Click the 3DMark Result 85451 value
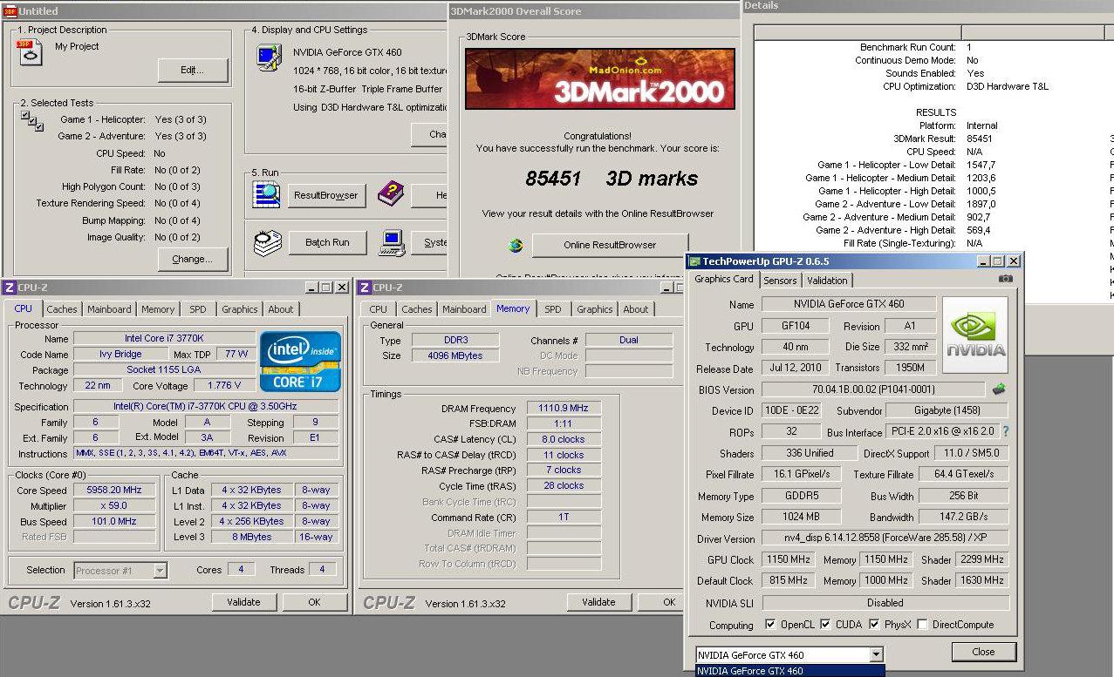Viewport: 1114px width, 677px height. coord(980,139)
